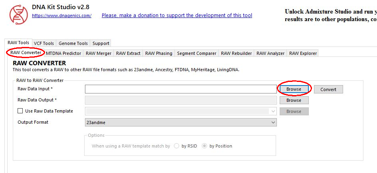This screenshot has height=173, width=377.
Task: Select the Segment Comparer tab
Action: tap(197, 53)
